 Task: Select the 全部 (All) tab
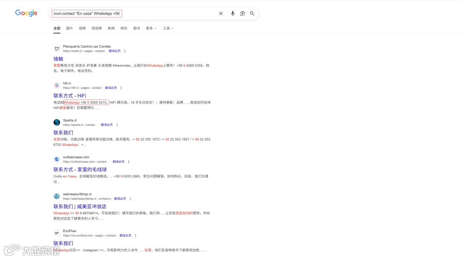pyautogui.click(x=57, y=28)
